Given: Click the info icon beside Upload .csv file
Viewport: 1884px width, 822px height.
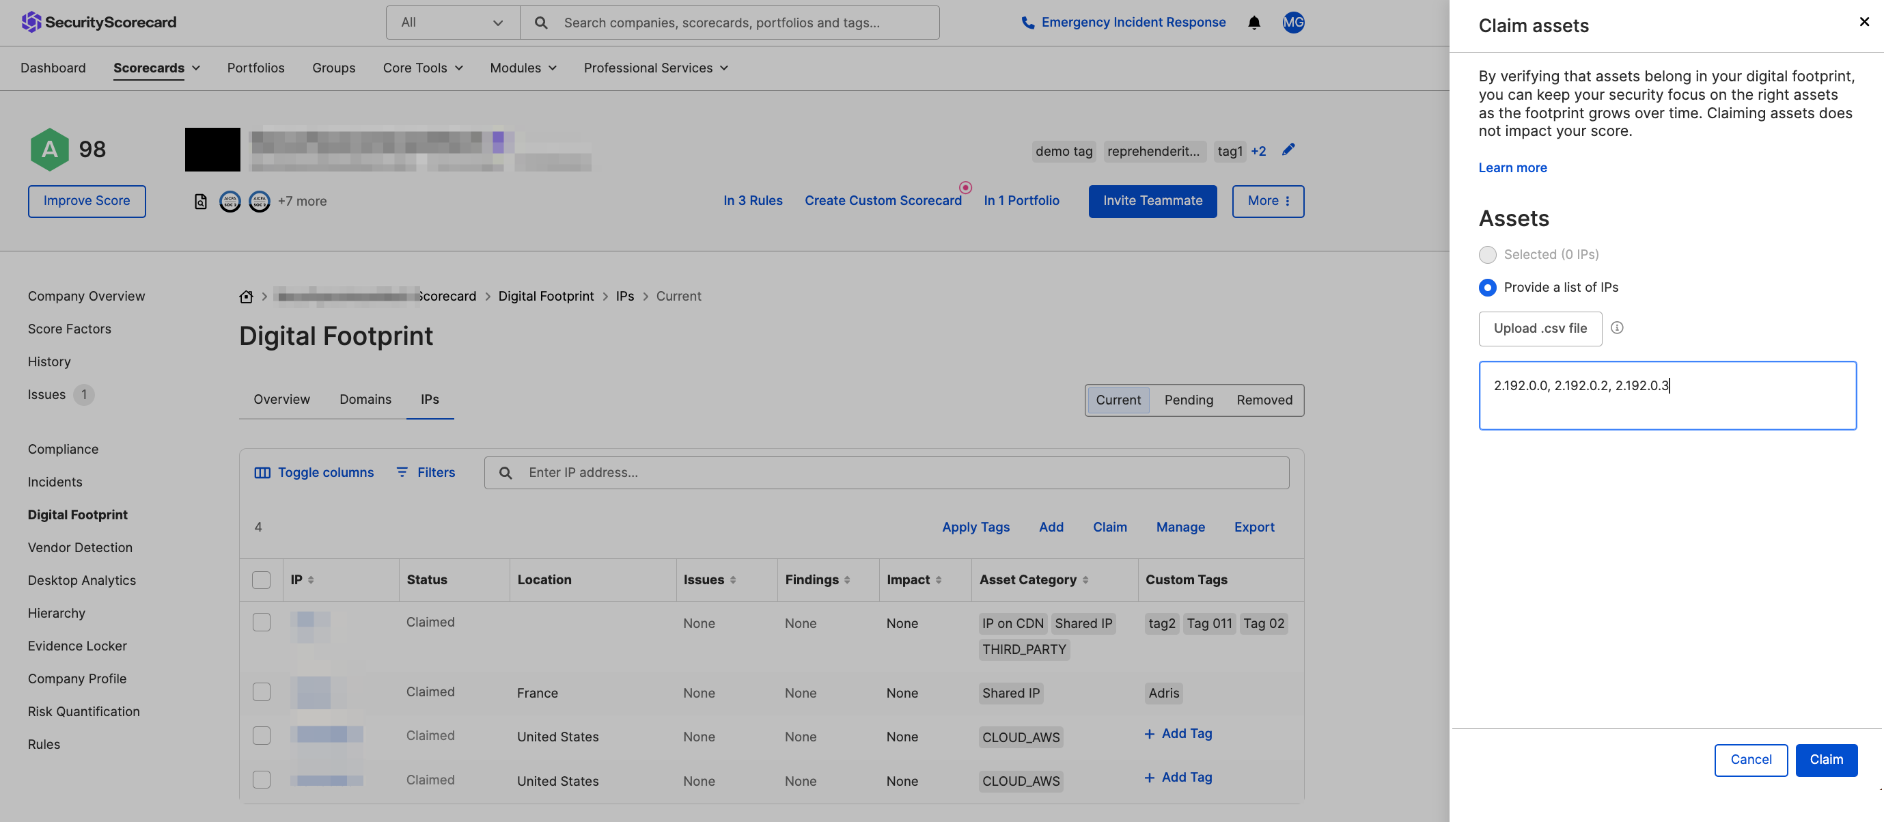Looking at the screenshot, I should [x=1616, y=327].
